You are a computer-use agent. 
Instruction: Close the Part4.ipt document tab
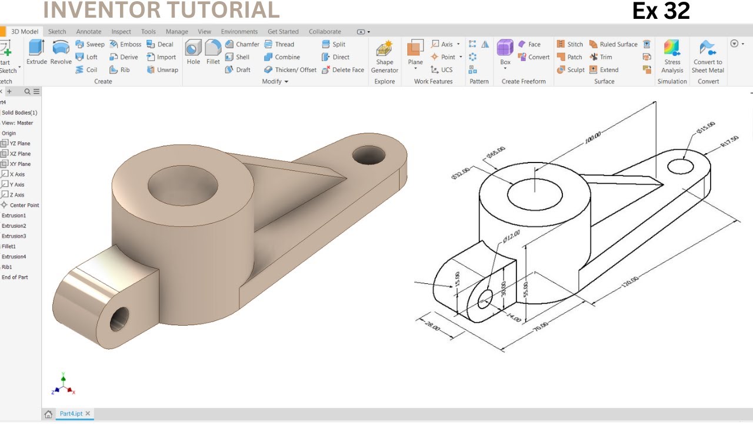(x=88, y=414)
